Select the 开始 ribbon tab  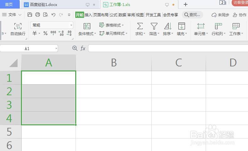[80, 15]
